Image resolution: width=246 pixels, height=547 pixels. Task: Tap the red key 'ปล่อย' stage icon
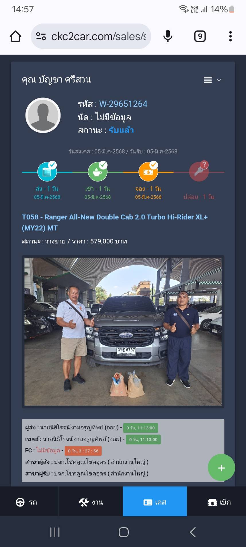[199, 172]
